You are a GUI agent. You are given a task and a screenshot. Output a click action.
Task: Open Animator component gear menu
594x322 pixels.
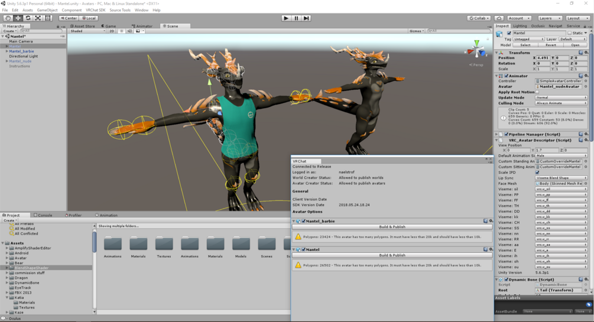pos(586,76)
